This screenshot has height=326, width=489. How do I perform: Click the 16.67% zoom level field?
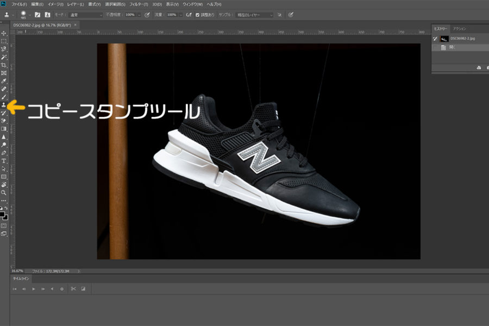17,271
